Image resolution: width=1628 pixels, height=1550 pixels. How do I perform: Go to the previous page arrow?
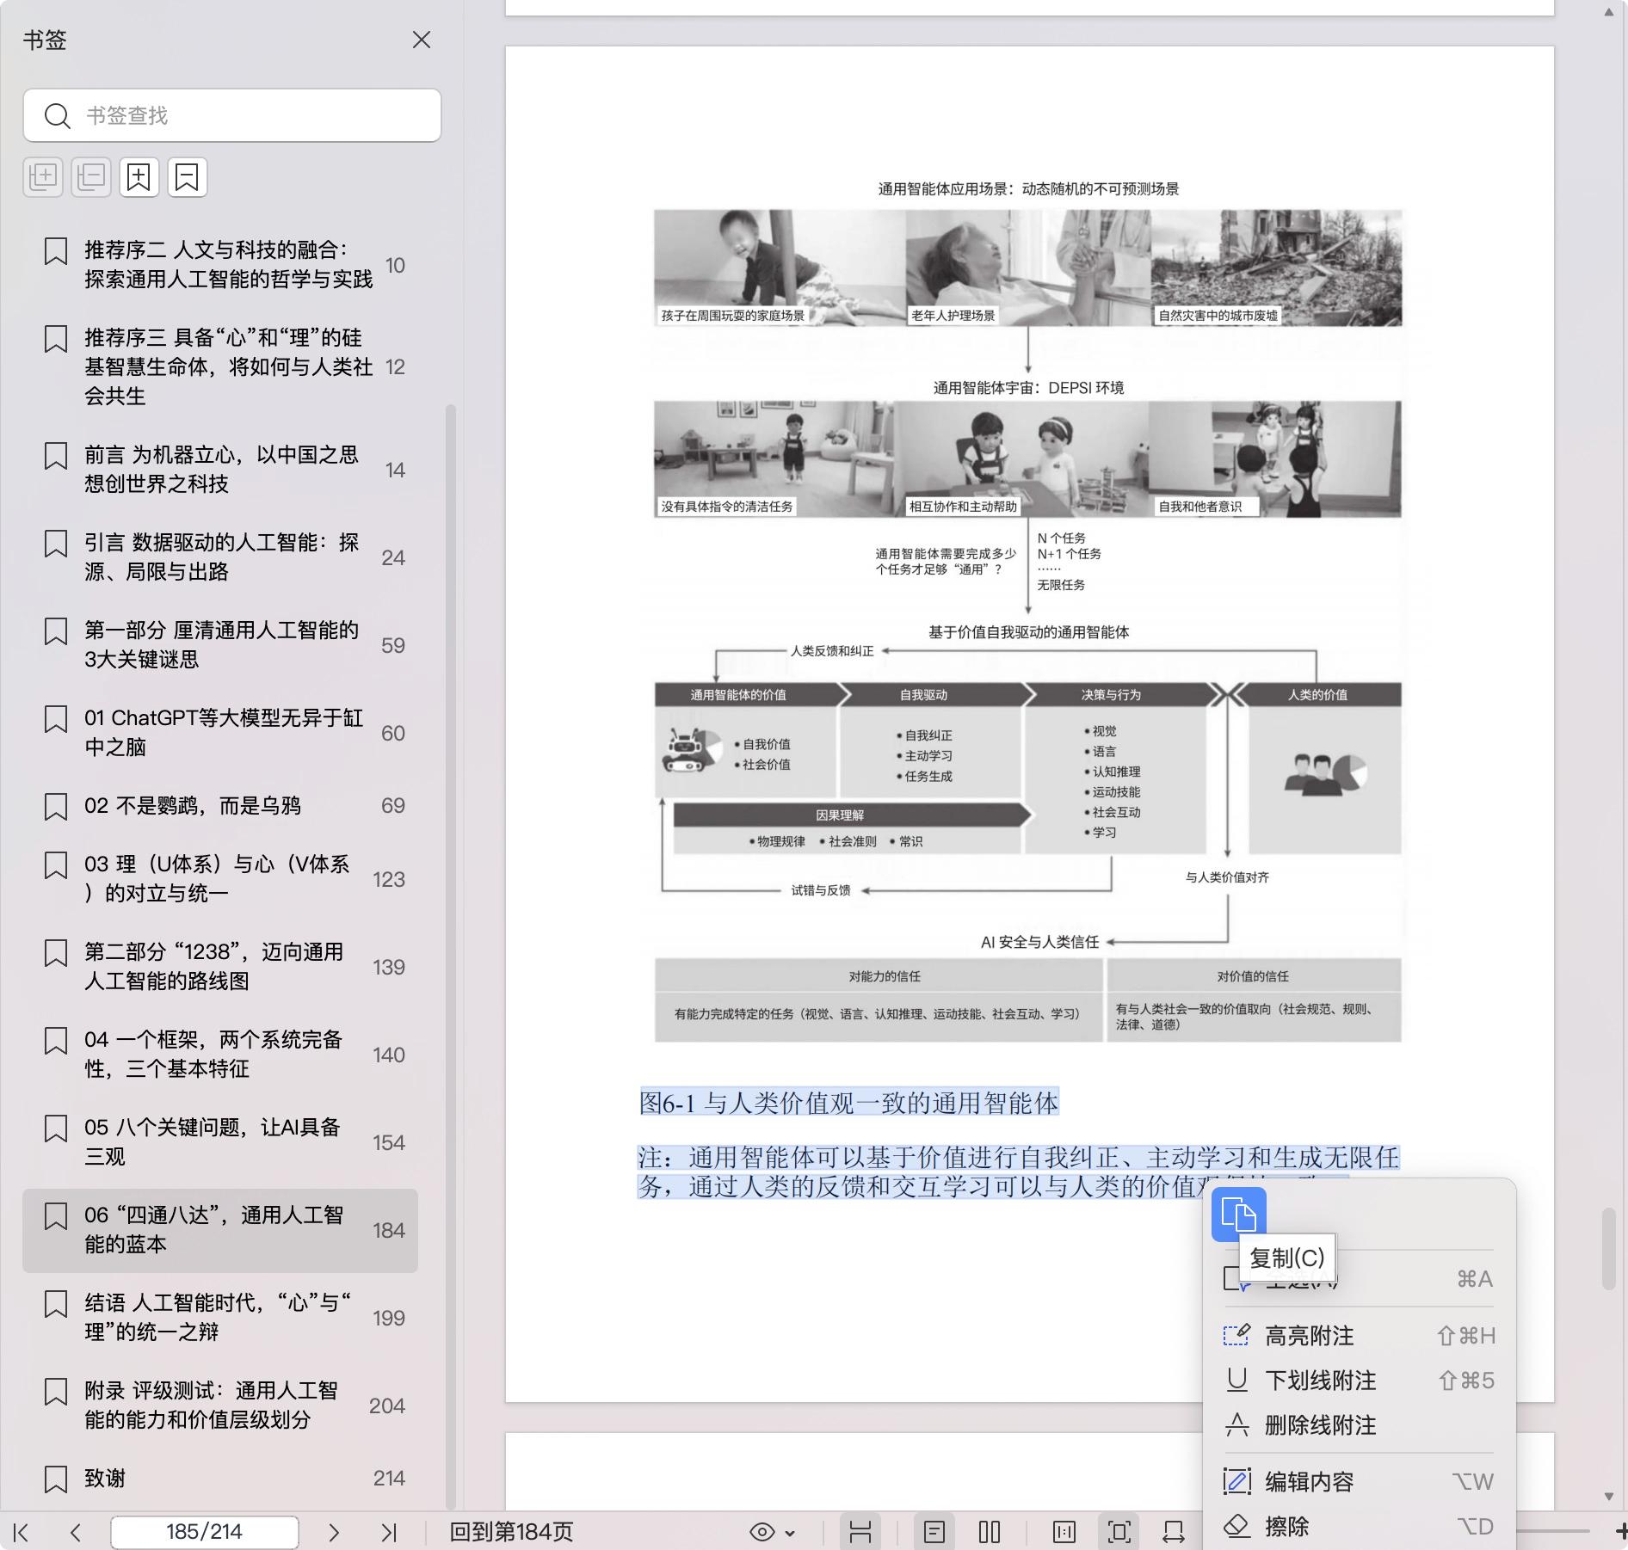pyautogui.click(x=76, y=1532)
